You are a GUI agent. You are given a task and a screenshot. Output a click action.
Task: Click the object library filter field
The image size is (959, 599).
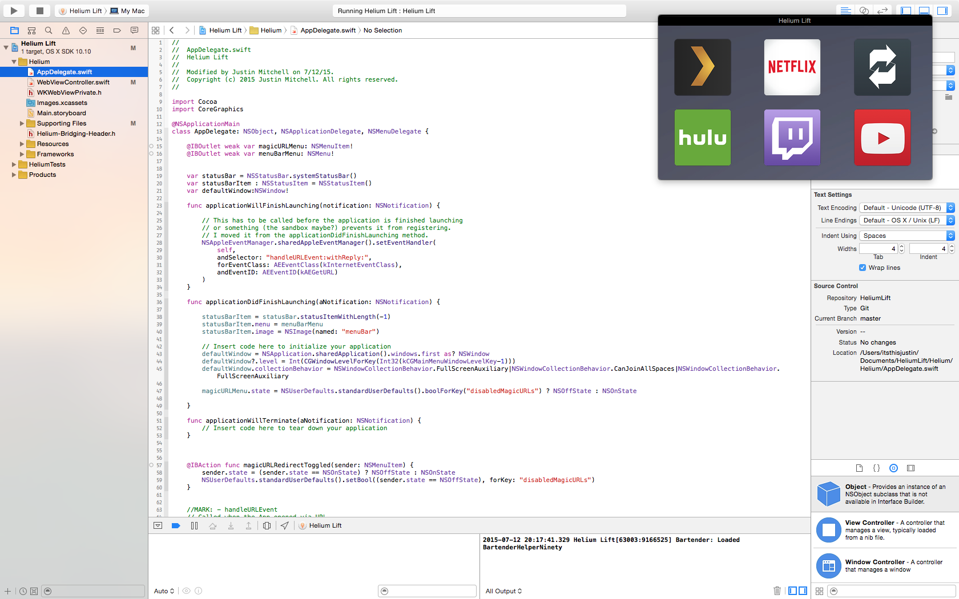coord(892,591)
